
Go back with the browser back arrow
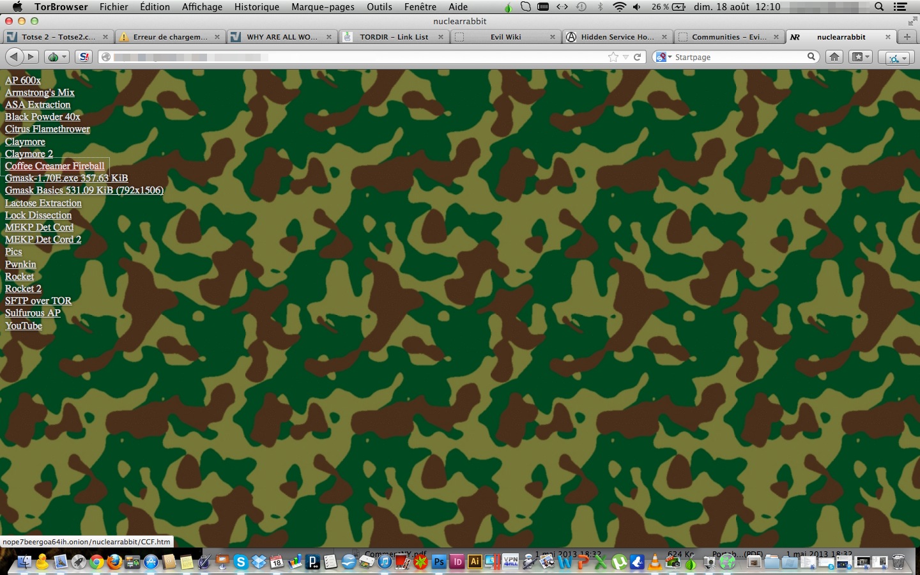click(x=14, y=57)
